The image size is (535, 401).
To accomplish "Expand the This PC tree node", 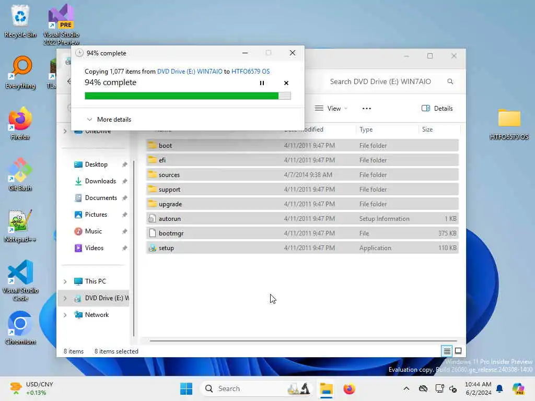I will (65, 281).
